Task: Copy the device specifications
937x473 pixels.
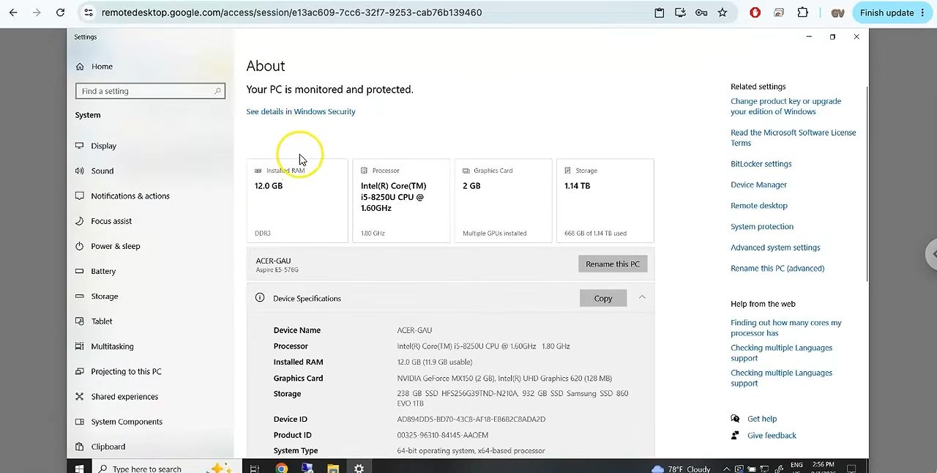Action: coord(603,298)
